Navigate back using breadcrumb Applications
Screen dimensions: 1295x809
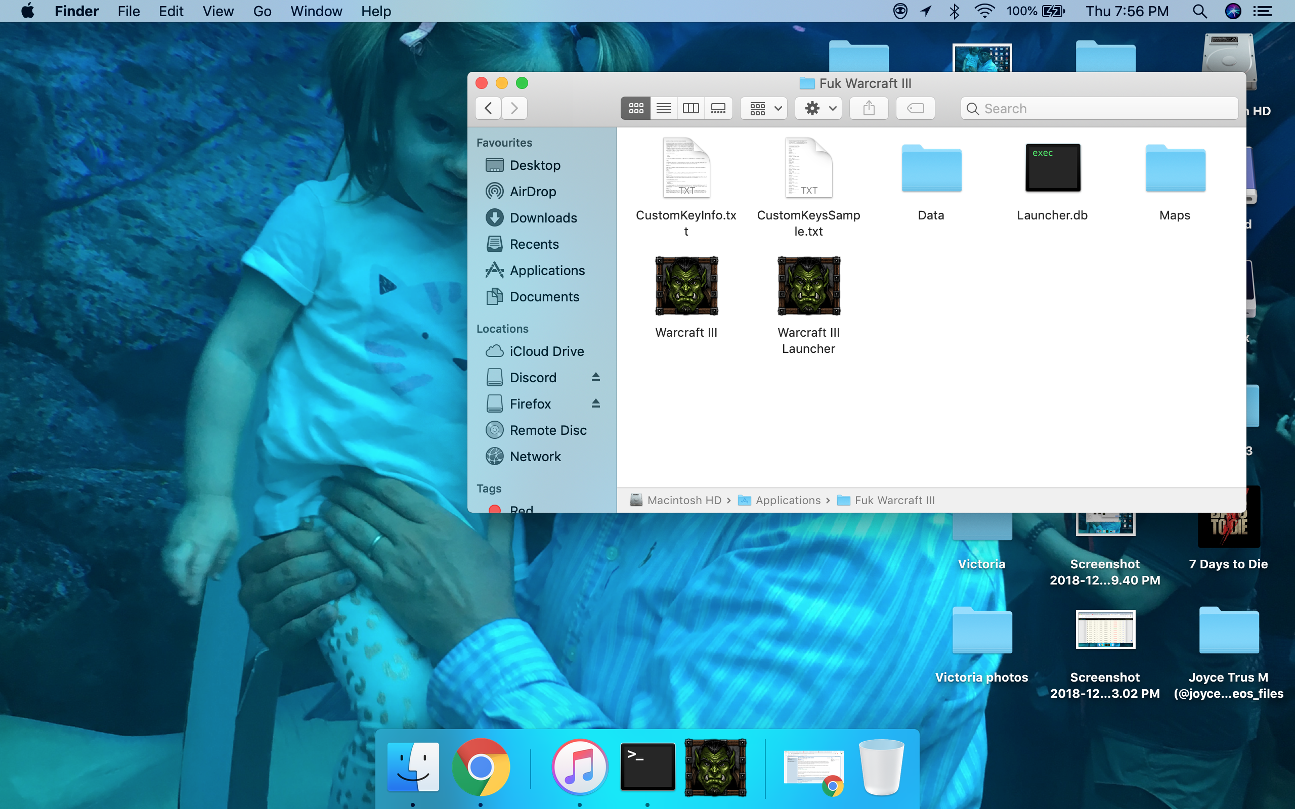[x=786, y=500]
